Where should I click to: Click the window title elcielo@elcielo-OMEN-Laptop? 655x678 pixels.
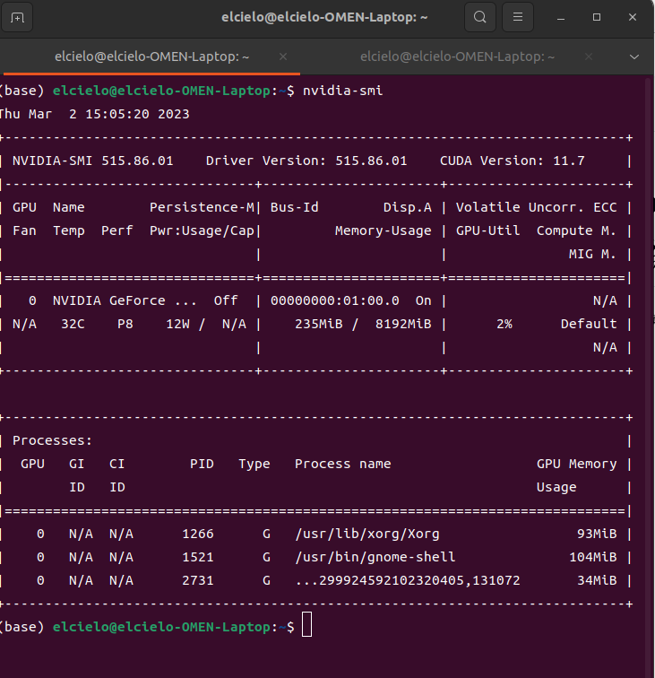[324, 17]
